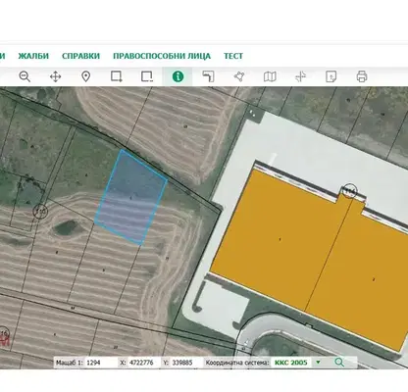Open the ЖАЛБИ menu
Screen dimensions: 408x392
[33, 56]
